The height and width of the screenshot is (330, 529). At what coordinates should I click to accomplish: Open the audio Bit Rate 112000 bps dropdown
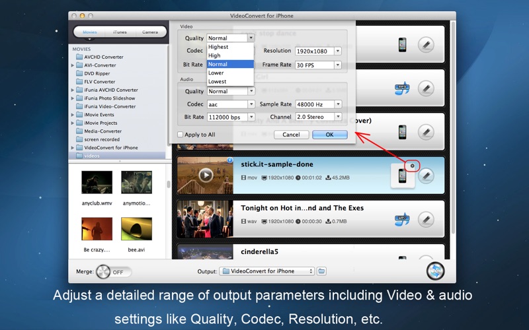tap(231, 117)
